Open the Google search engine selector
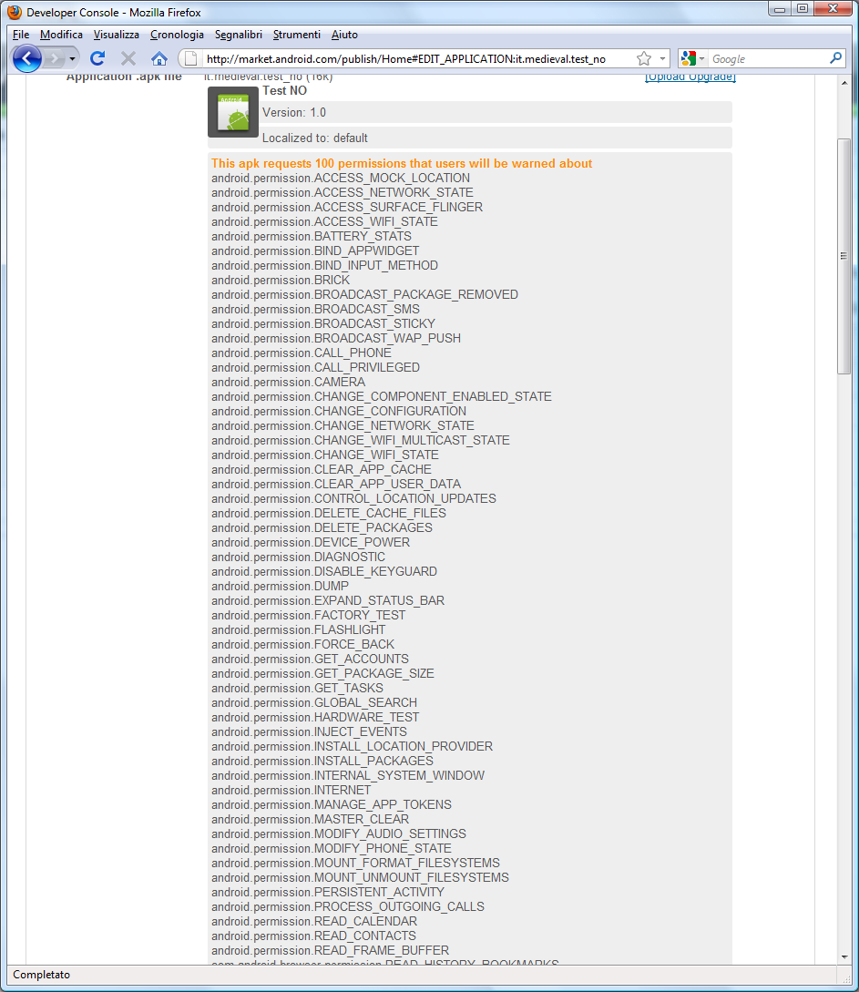This screenshot has width=859, height=992. click(x=692, y=59)
